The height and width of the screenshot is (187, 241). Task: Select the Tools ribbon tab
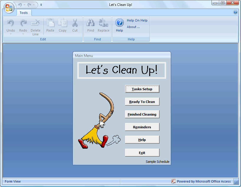click(x=24, y=13)
